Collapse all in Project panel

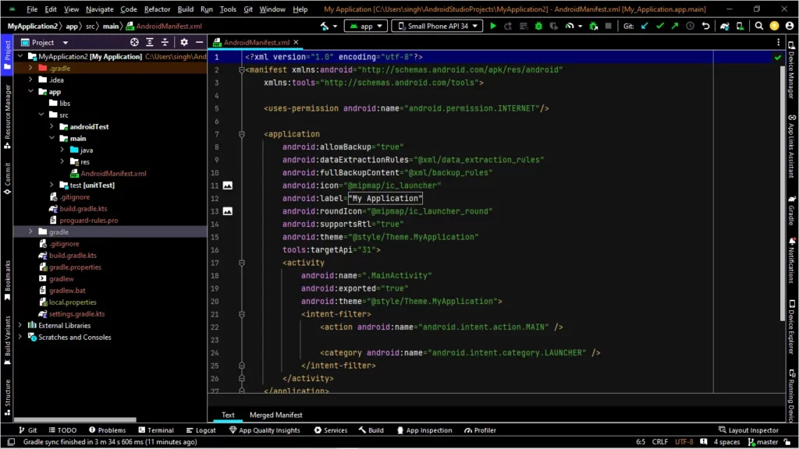[x=165, y=43]
